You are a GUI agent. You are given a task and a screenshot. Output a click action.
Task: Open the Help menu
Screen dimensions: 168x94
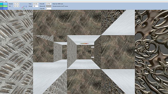(6, 2)
